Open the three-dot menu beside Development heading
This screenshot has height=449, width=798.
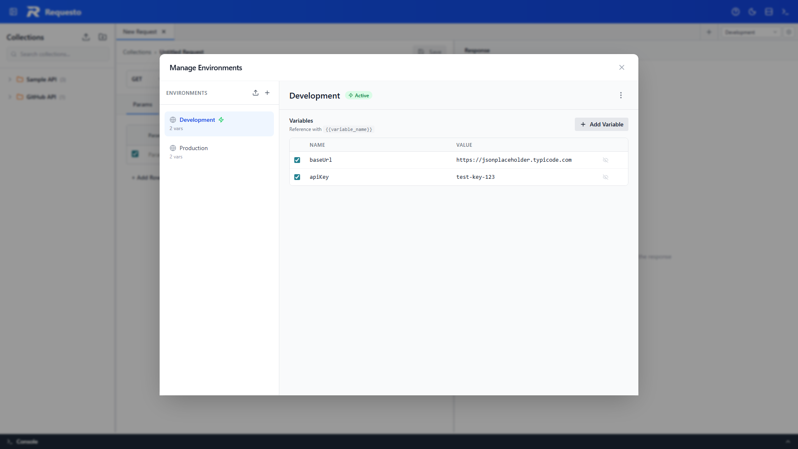[x=621, y=95]
